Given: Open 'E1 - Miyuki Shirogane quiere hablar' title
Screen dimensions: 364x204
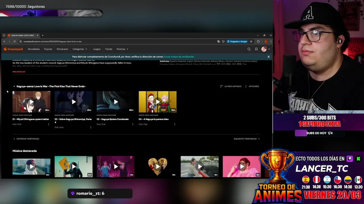Looking at the screenshot, I should pos(31,119).
